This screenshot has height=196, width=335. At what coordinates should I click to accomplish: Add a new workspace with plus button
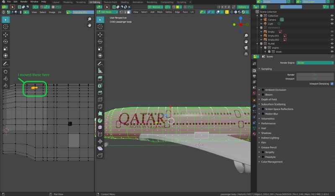click(190, 2)
